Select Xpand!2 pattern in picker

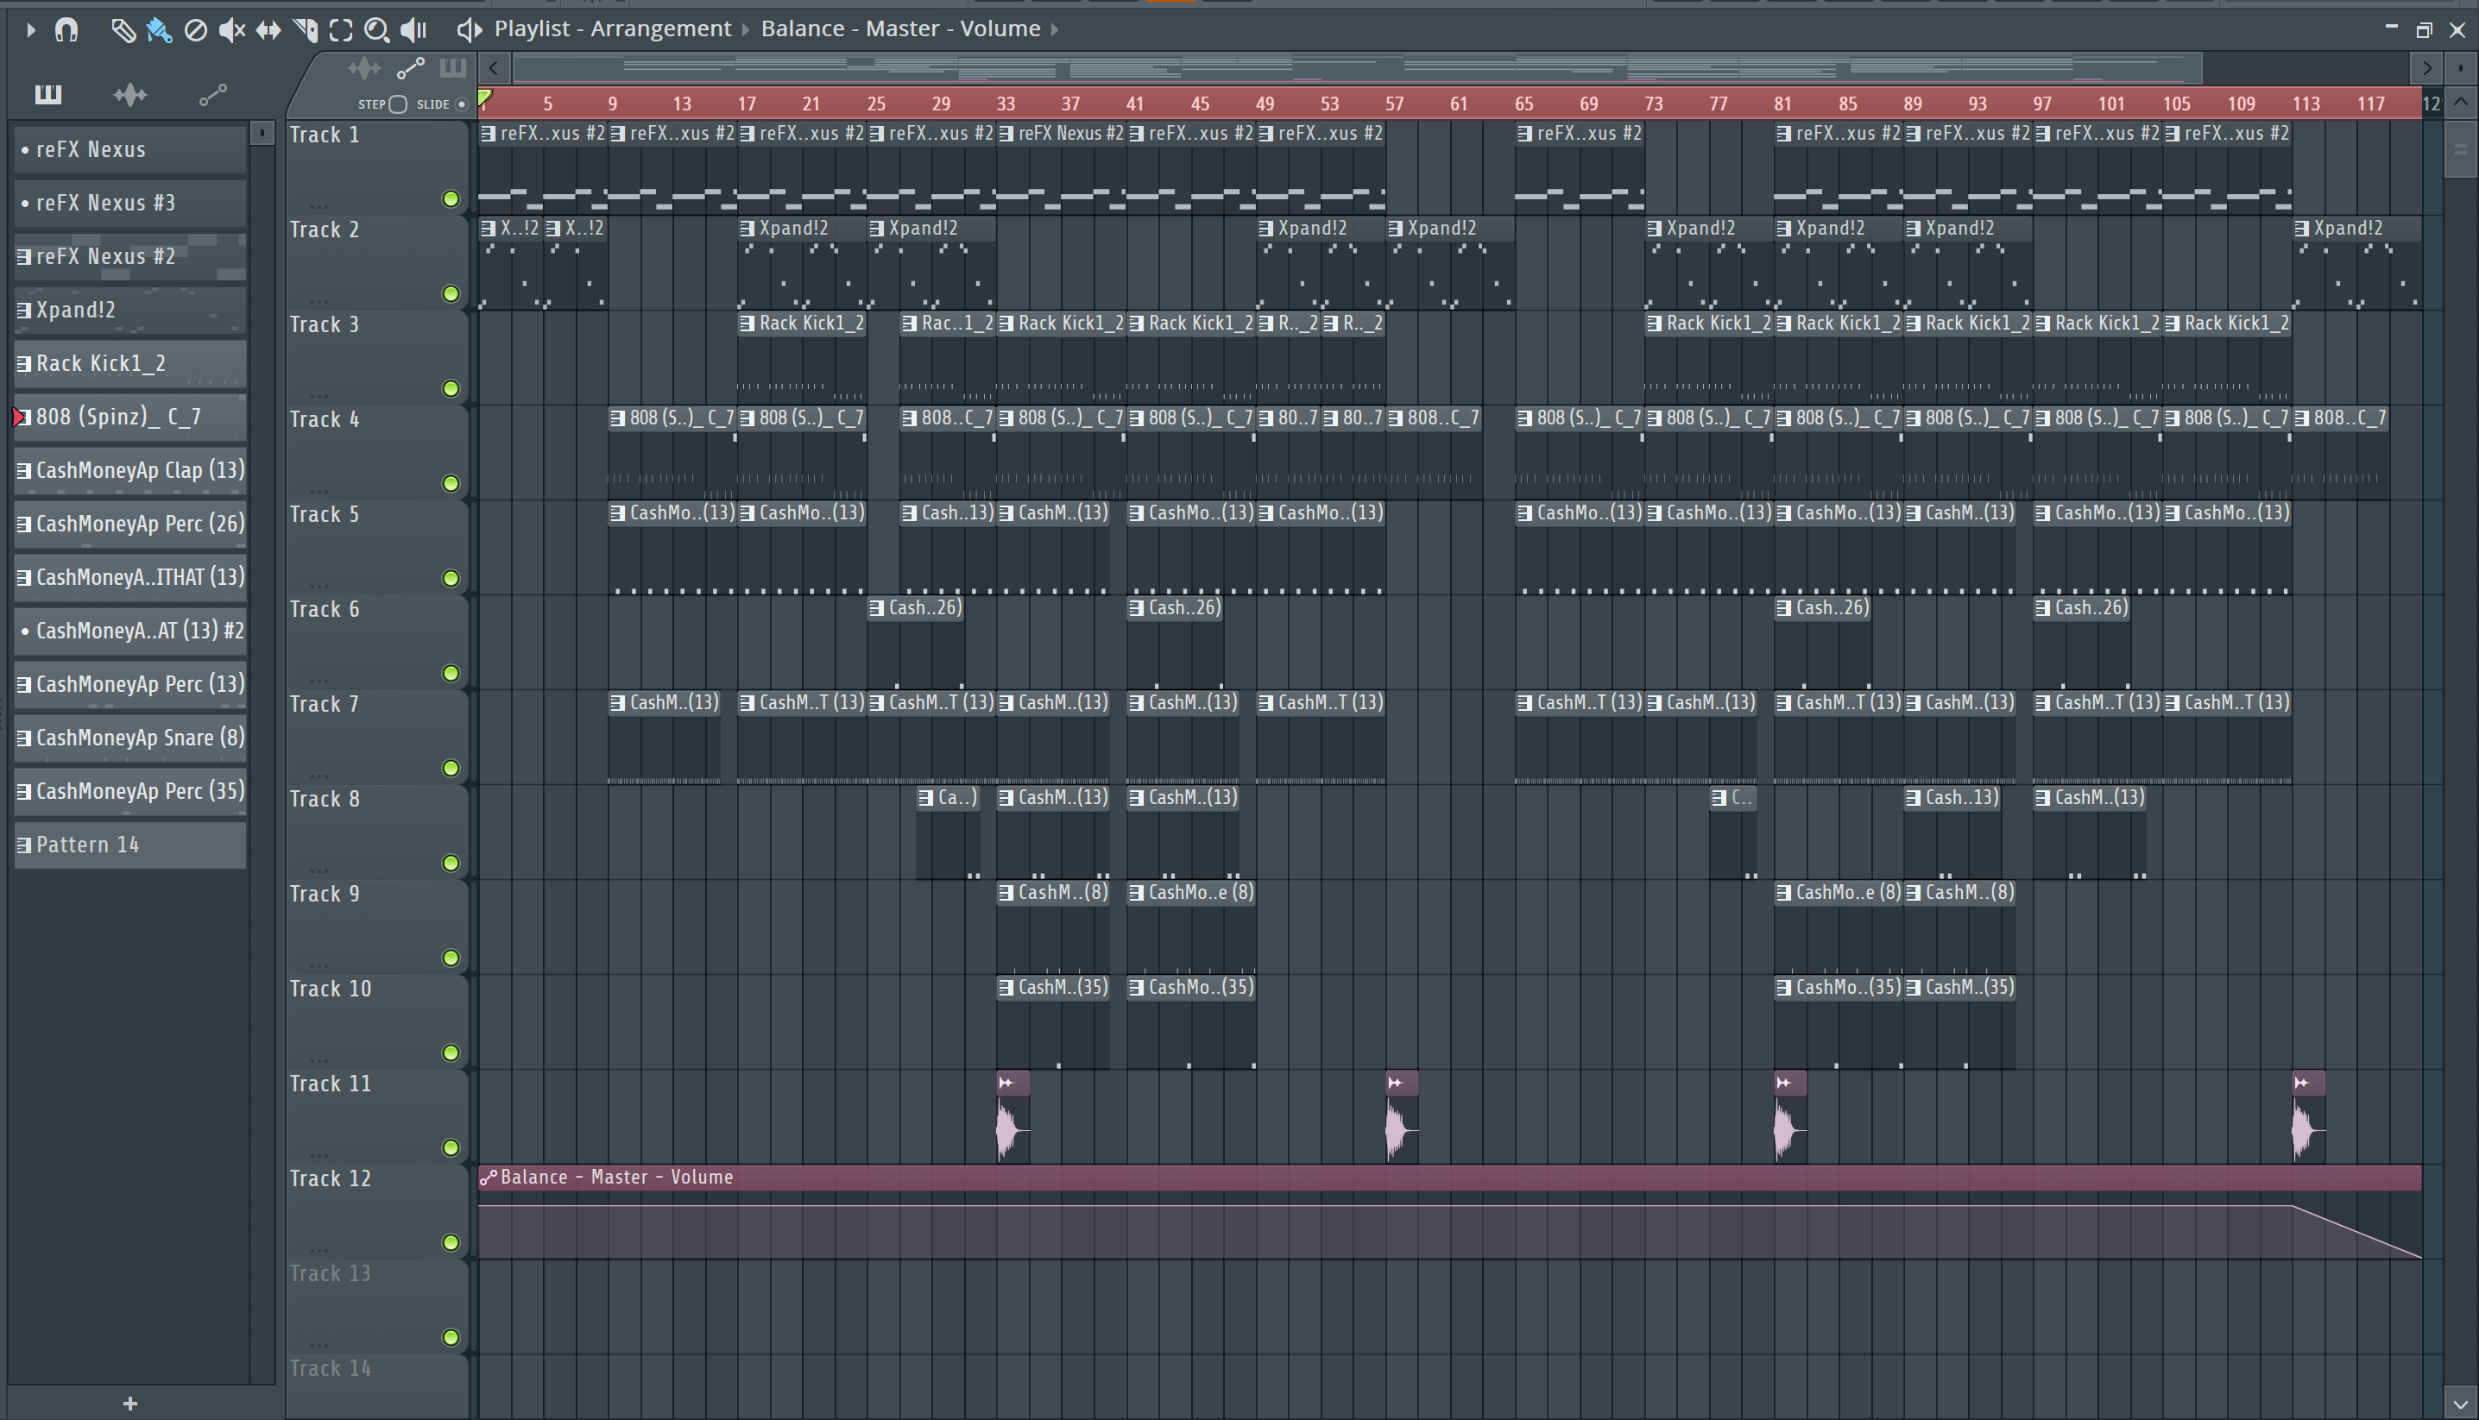click(129, 310)
